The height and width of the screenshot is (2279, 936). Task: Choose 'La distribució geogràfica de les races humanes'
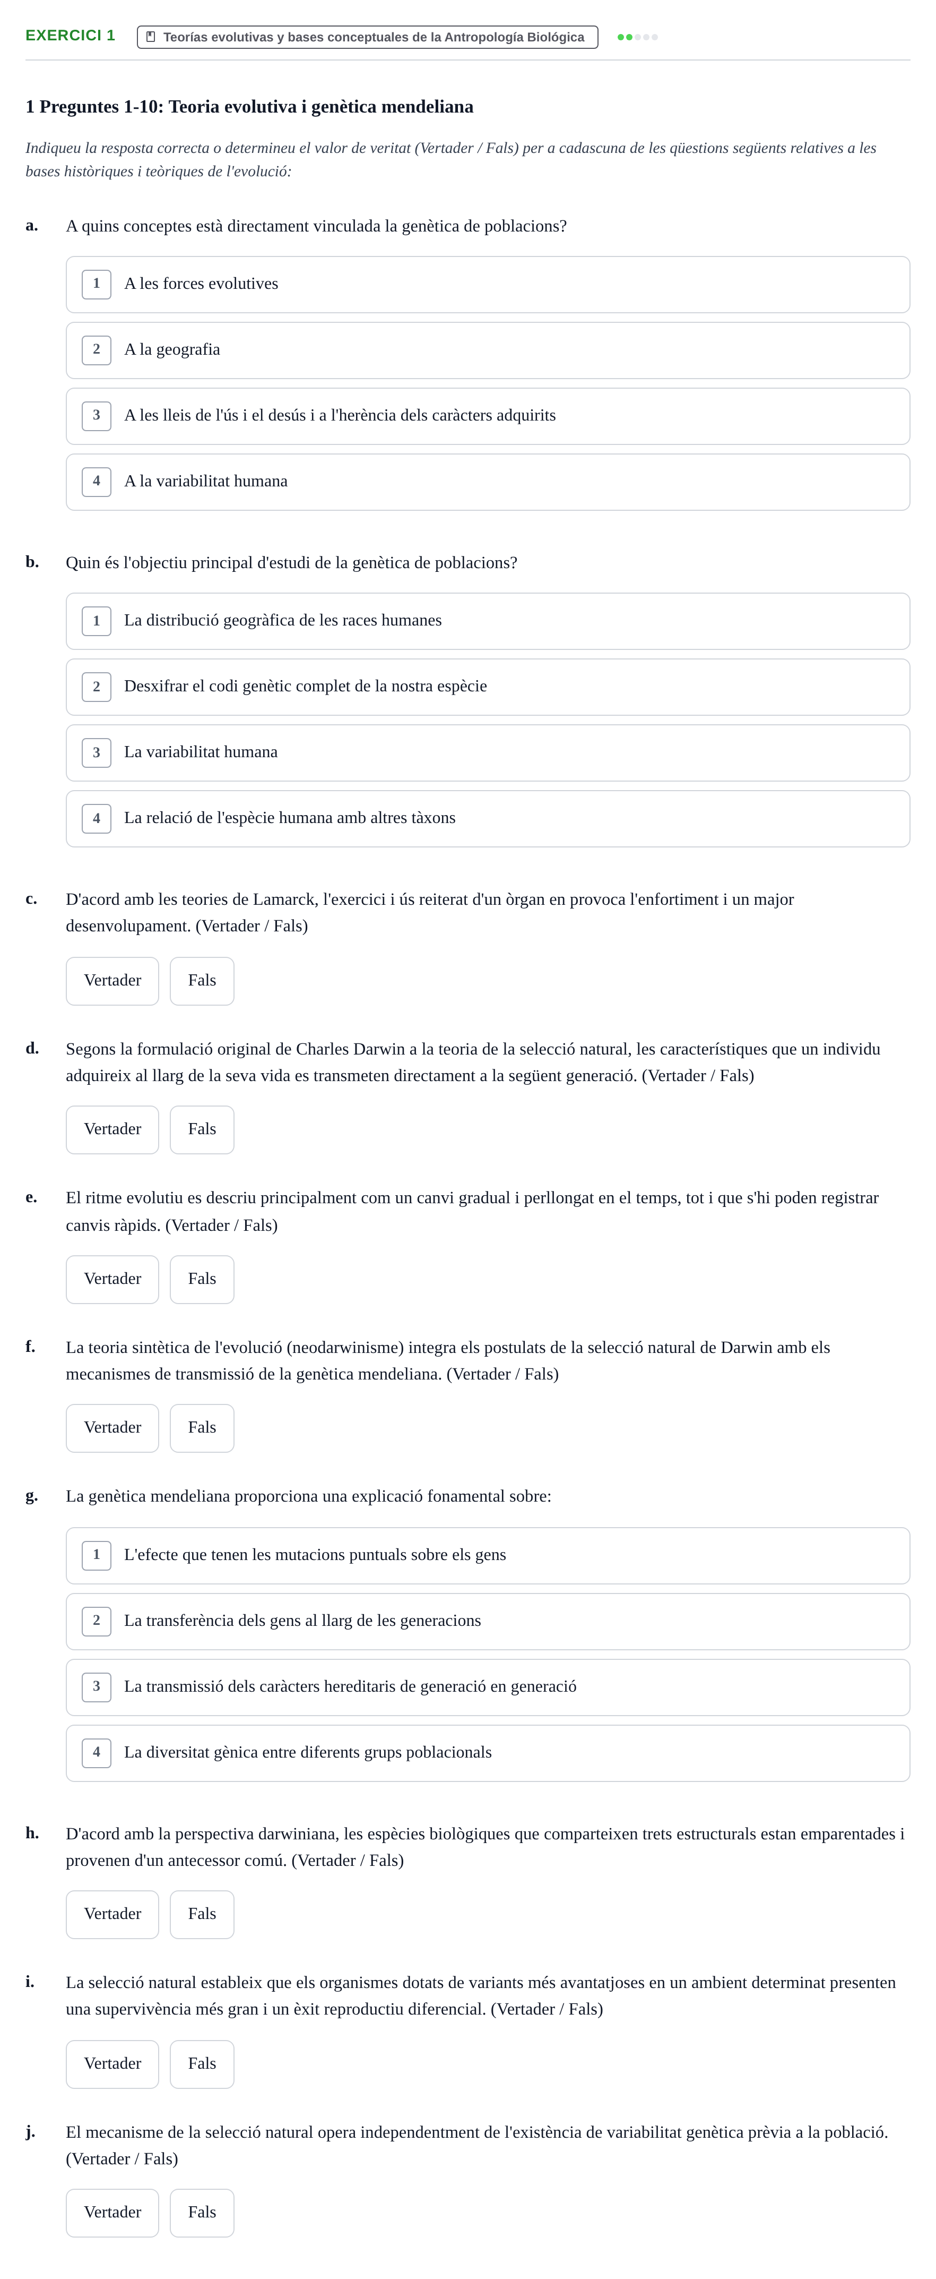tap(488, 621)
